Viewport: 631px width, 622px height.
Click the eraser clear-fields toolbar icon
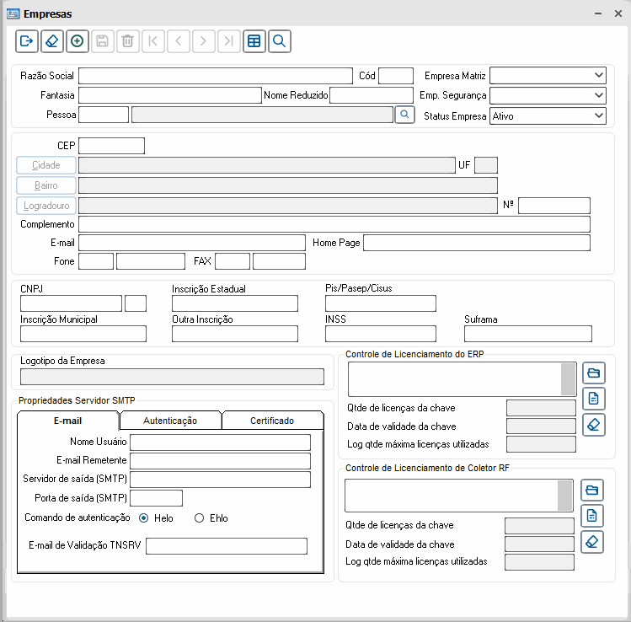[x=51, y=40]
